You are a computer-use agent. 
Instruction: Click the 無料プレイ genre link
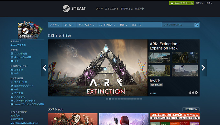(16, 116)
